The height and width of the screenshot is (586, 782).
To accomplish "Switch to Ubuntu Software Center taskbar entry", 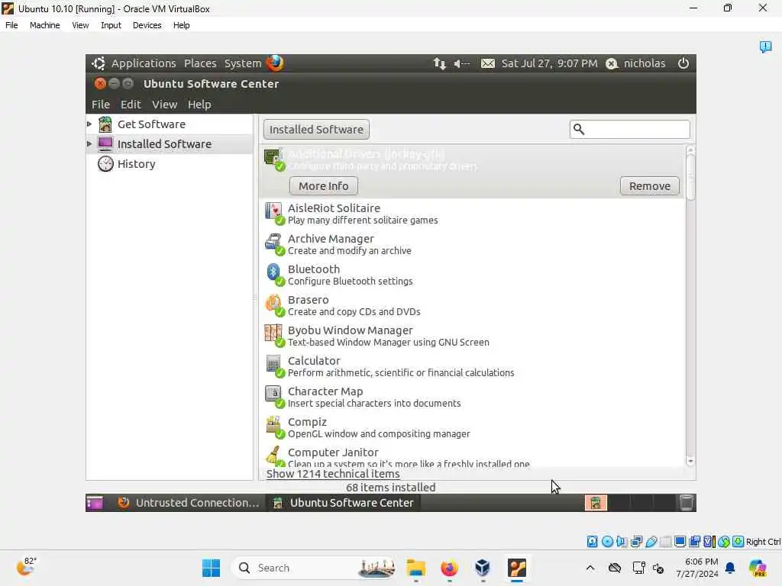I will pyautogui.click(x=343, y=503).
